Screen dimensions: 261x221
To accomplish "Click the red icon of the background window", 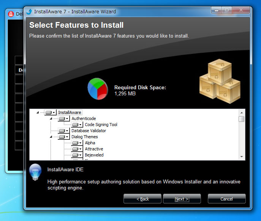I will [x=11, y=14].
